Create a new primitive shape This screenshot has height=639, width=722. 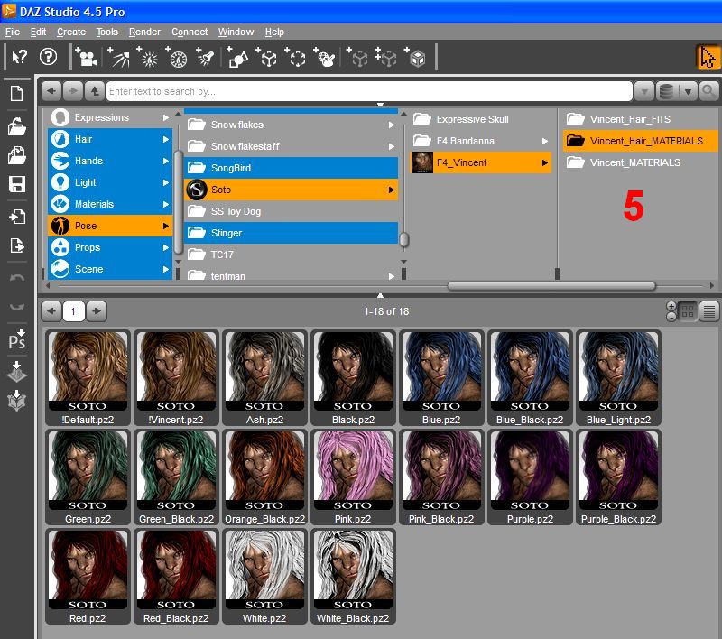tap(237, 57)
